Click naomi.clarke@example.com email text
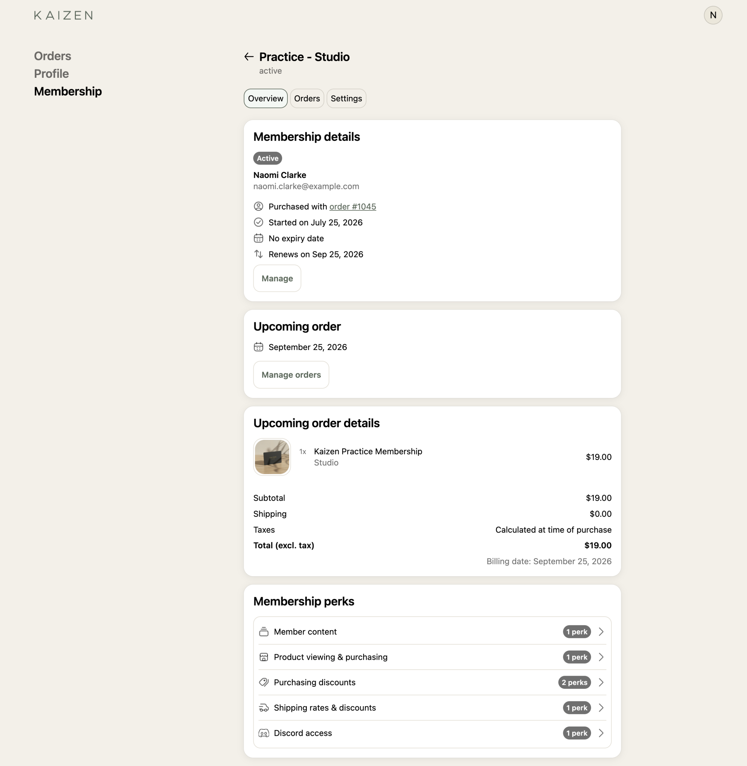This screenshot has width=747, height=766. 306,186
